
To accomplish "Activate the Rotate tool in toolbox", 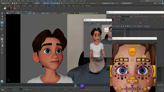I will (2, 26).
